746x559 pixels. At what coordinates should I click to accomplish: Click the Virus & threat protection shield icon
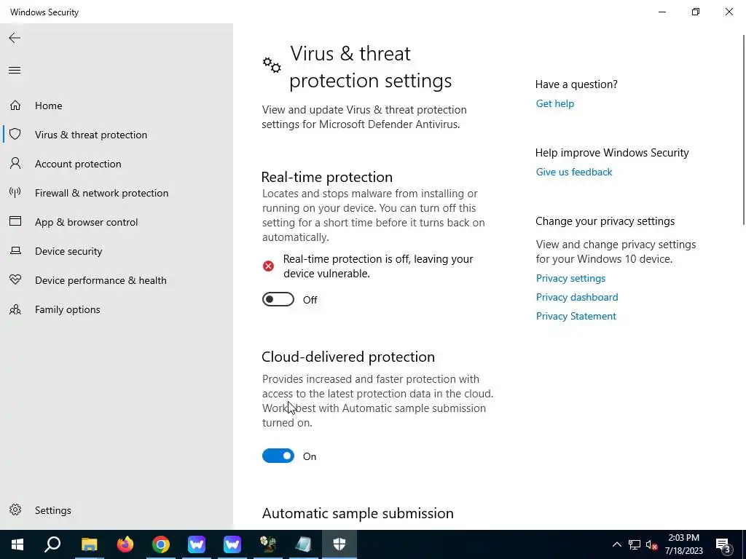pyautogui.click(x=15, y=134)
